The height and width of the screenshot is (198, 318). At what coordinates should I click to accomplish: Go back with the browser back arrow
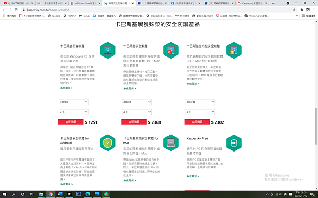(x=4, y=10)
